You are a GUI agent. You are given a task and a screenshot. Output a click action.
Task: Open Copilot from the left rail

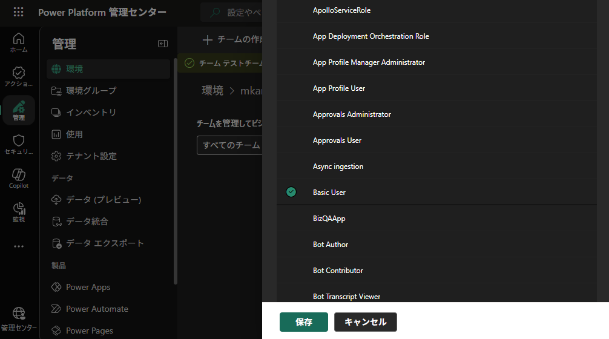(19, 178)
